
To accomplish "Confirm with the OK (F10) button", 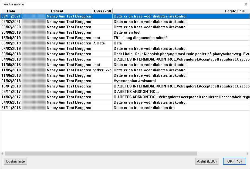I will [234, 161].
